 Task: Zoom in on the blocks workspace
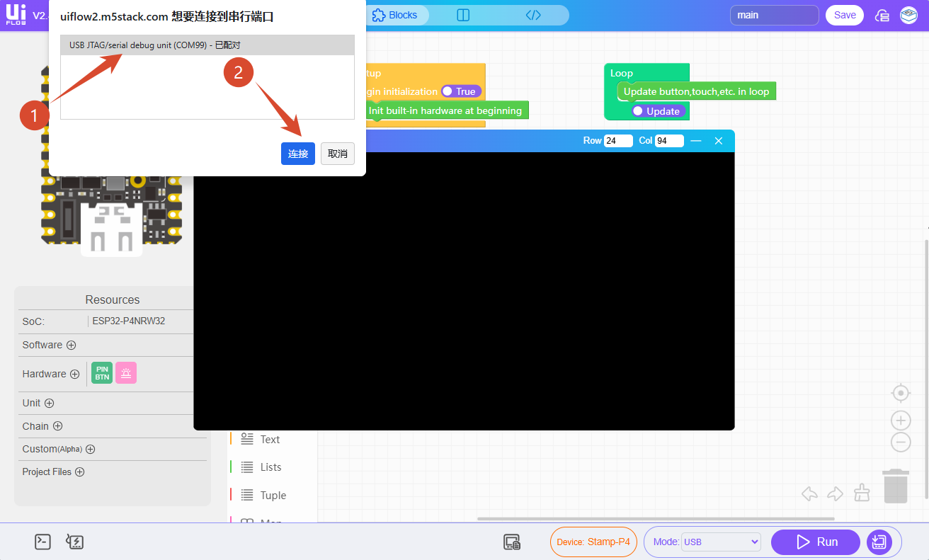click(x=900, y=421)
